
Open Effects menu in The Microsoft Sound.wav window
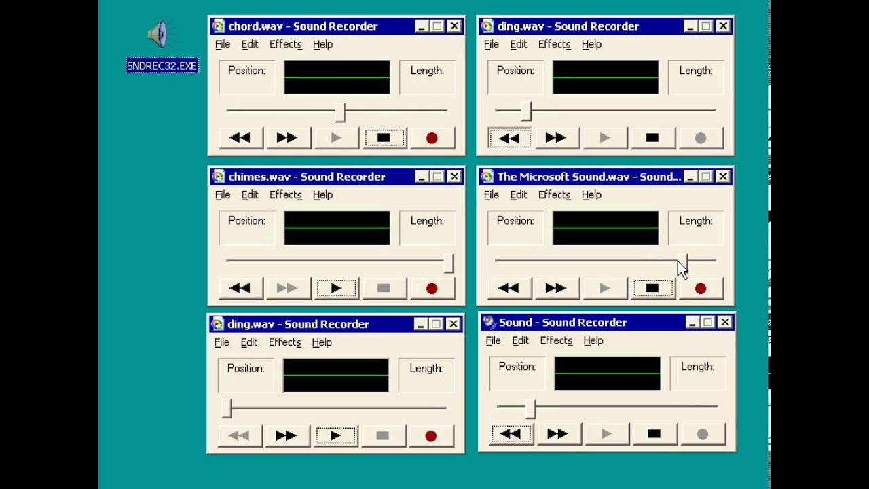coord(555,194)
